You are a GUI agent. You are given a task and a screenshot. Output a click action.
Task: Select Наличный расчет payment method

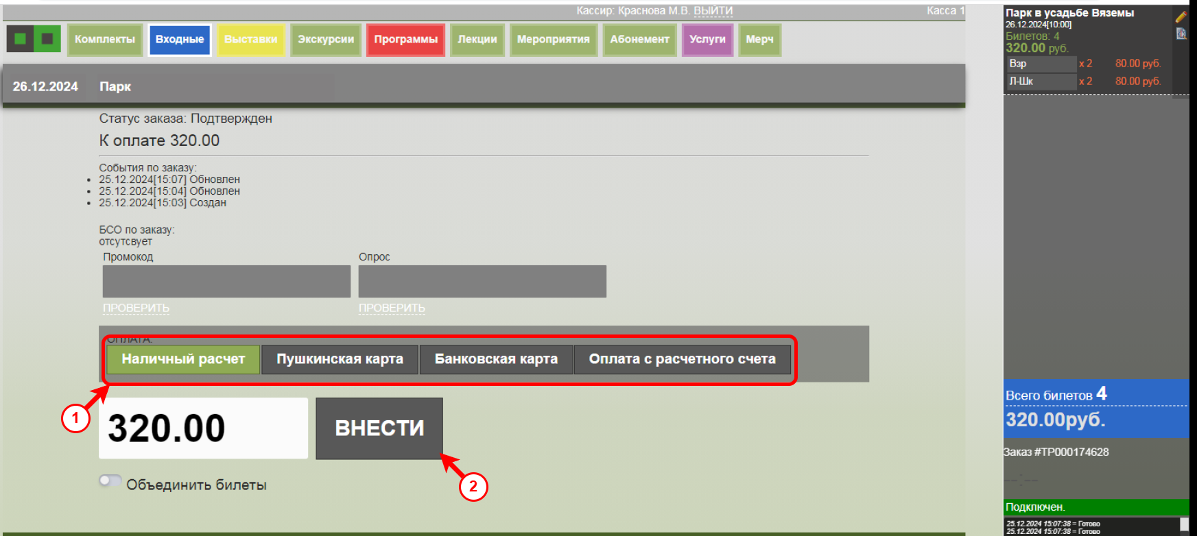(x=183, y=359)
